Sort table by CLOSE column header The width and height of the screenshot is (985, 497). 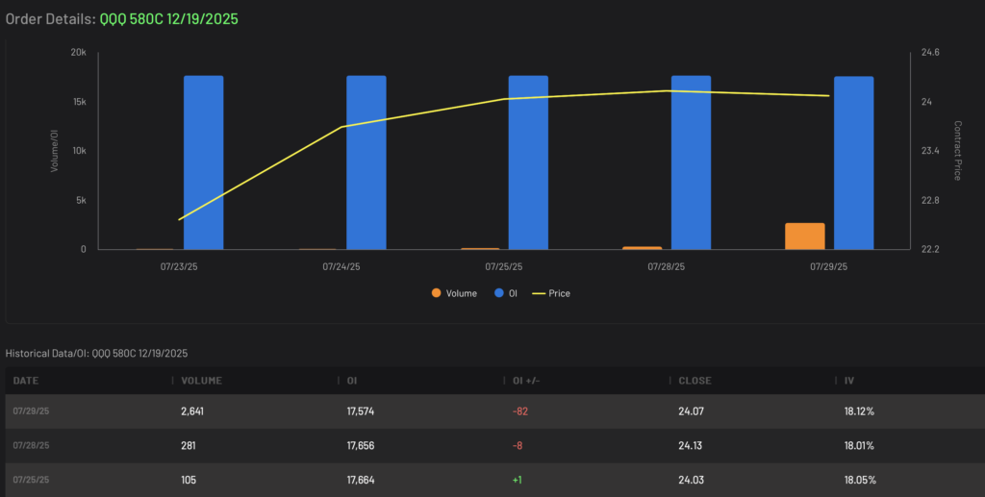(695, 381)
